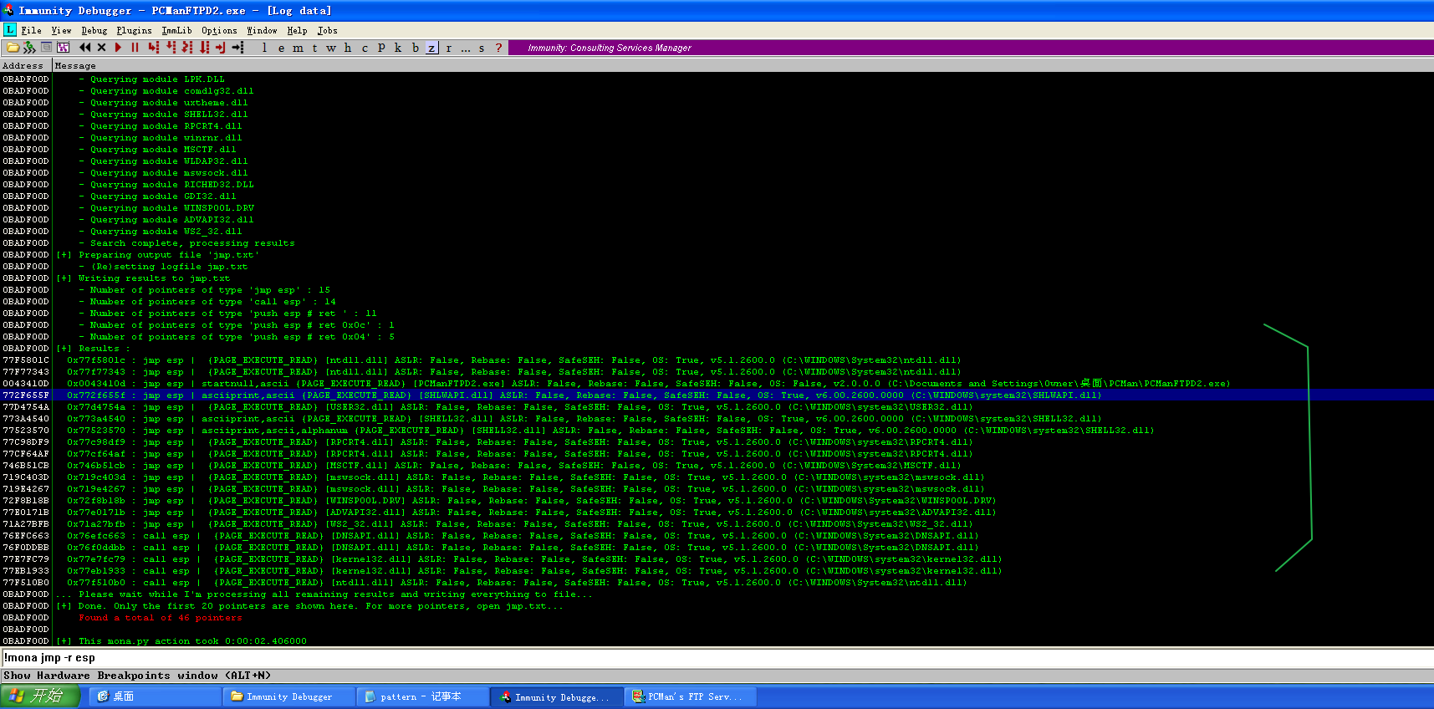
Task: Open the Window menu
Action: [262, 30]
